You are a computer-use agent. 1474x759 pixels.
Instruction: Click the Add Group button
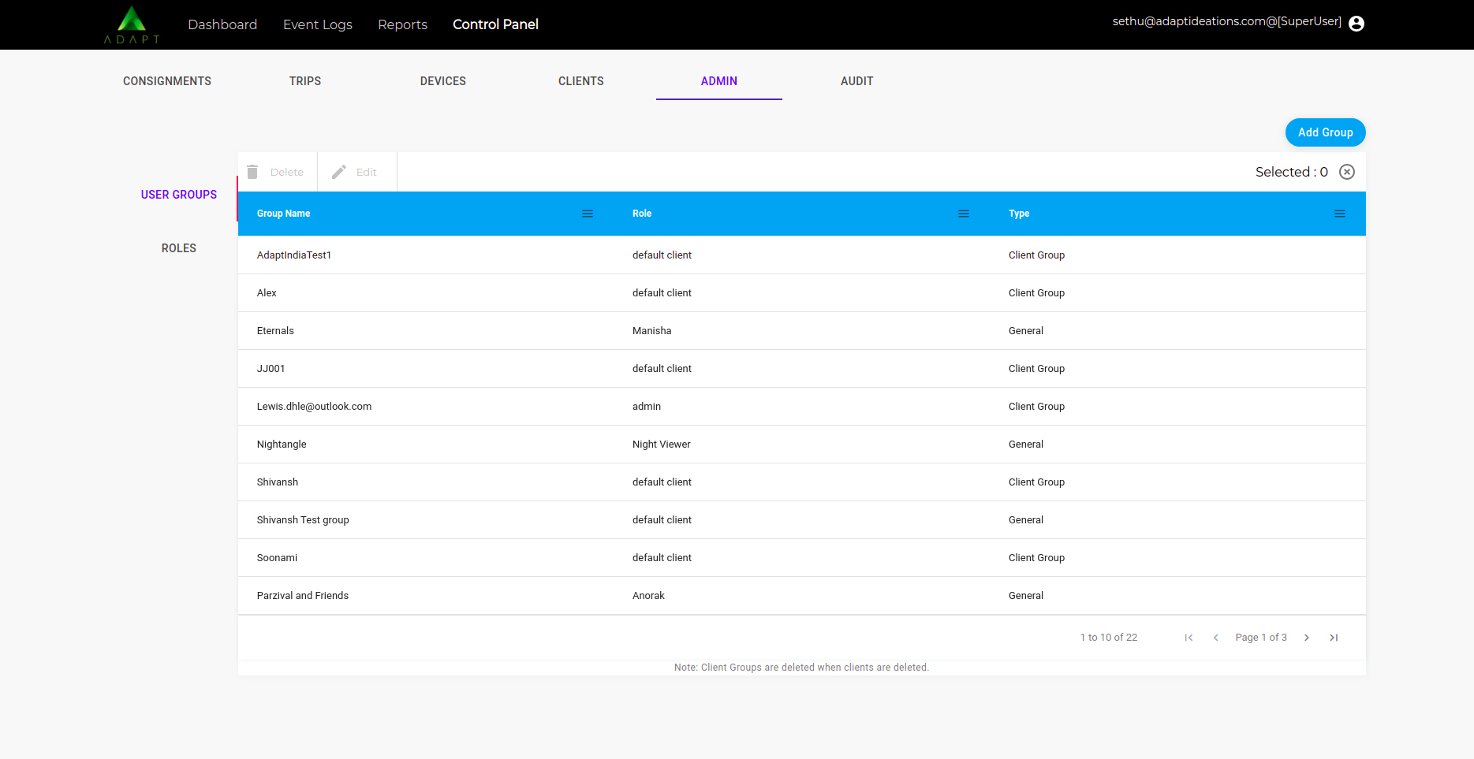click(x=1325, y=132)
